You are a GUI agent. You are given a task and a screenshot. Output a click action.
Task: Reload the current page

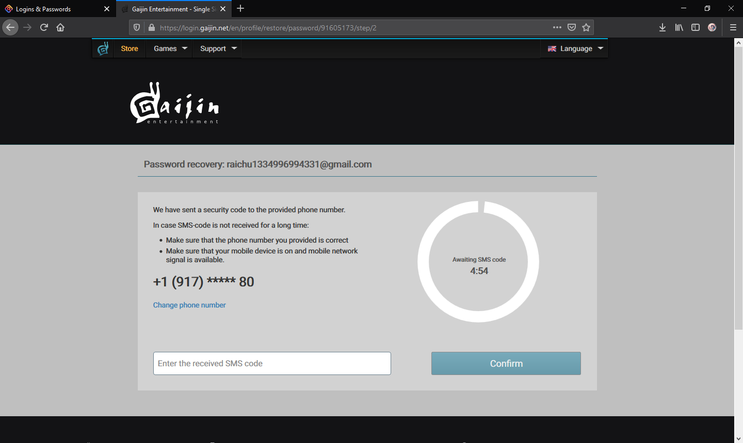(x=44, y=27)
